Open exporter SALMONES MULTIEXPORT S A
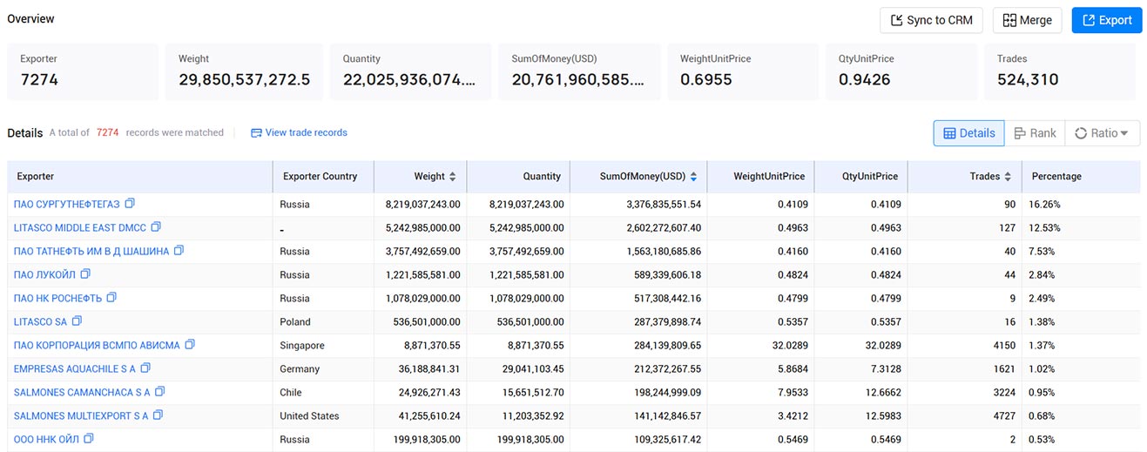The height and width of the screenshot is (452, 1147). click(x=81, y=415)
